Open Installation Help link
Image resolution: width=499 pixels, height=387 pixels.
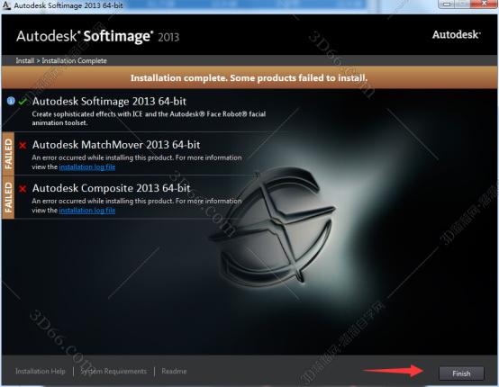pyautogui.click(x=41, y=371)
